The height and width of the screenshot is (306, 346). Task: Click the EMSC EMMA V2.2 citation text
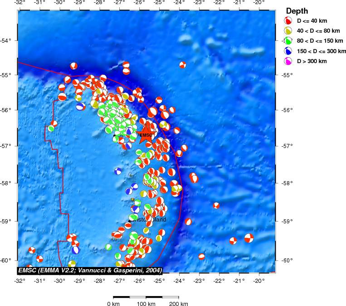(x=89, y=270)
